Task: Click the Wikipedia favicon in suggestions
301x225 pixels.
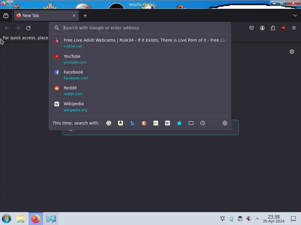Action: [x=57, y=104]
